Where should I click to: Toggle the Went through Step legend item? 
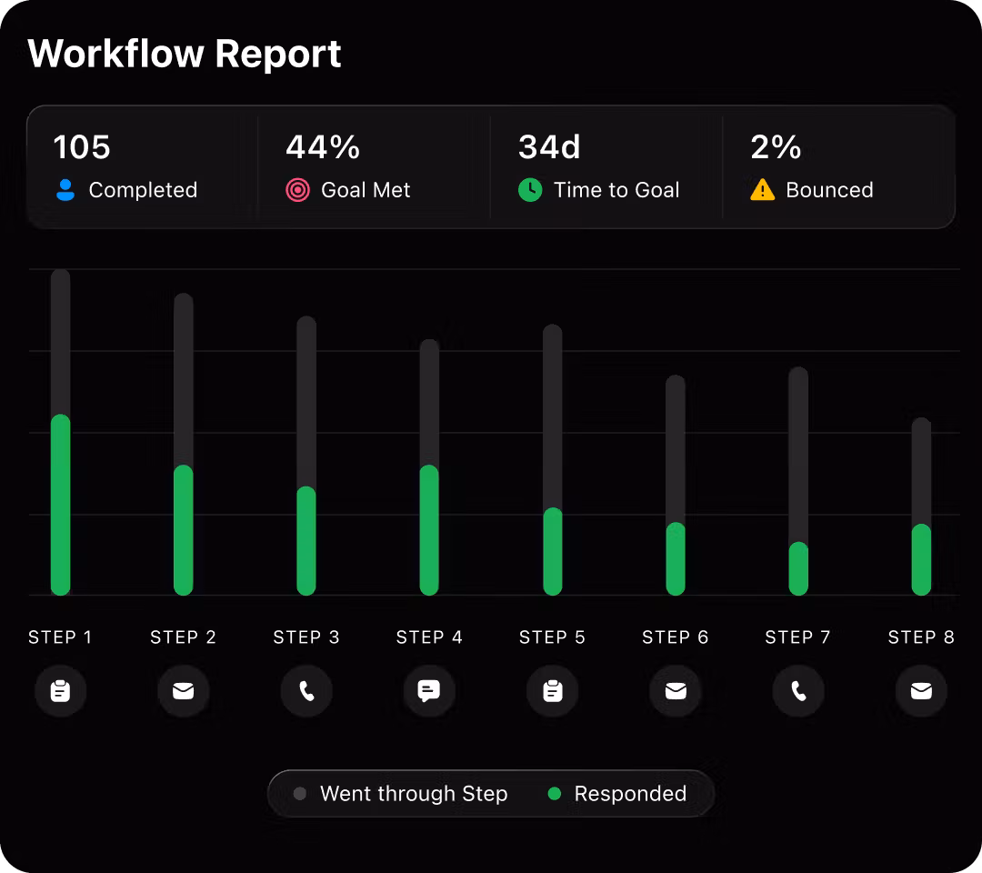(x=401, y=794)
